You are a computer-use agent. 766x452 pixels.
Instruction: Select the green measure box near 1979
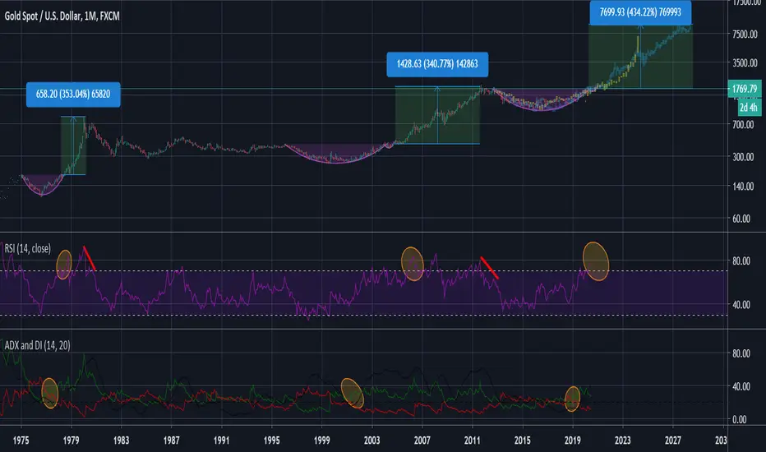click(x=73, y=145)
